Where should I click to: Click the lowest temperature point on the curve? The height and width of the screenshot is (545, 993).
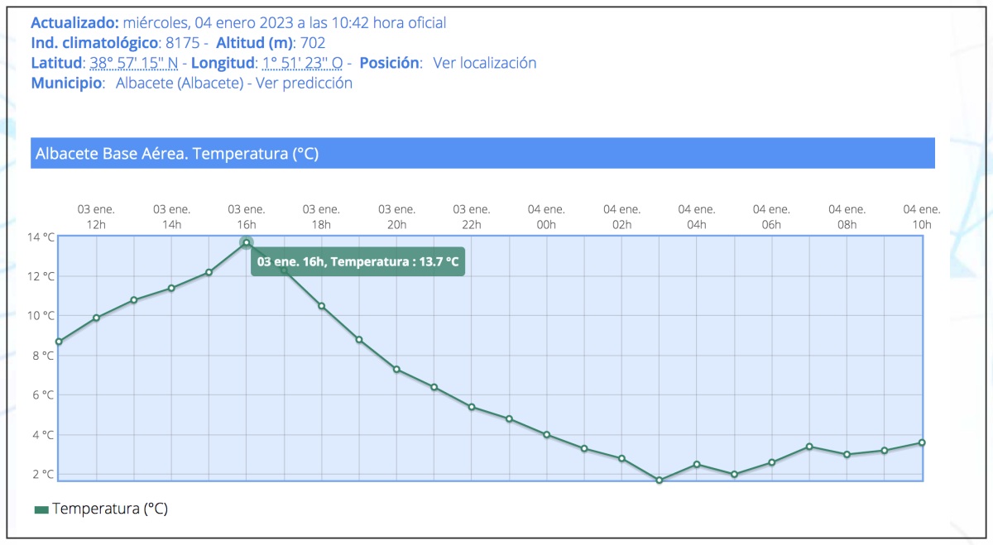(660, 480)
